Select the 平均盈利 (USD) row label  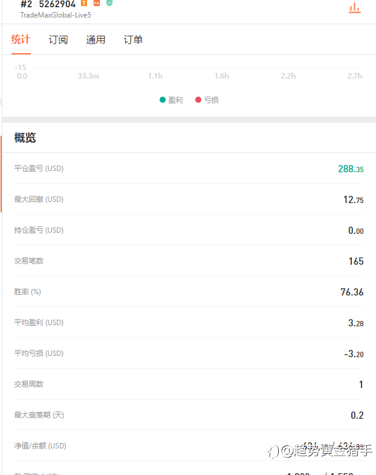coord(39,323)
